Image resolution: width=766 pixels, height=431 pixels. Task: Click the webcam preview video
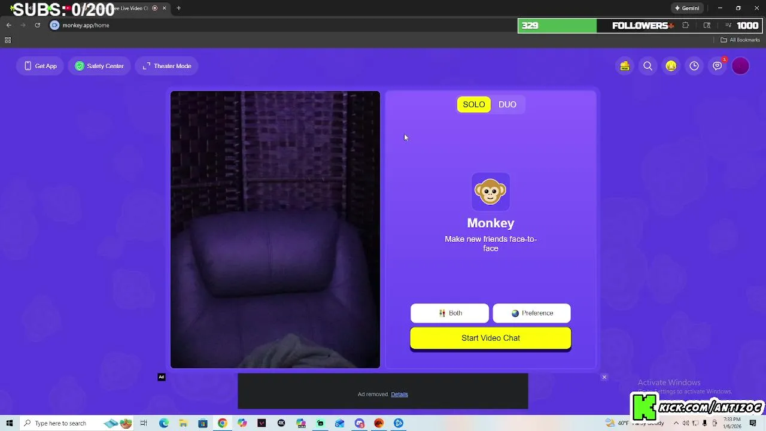coord(275,229)
